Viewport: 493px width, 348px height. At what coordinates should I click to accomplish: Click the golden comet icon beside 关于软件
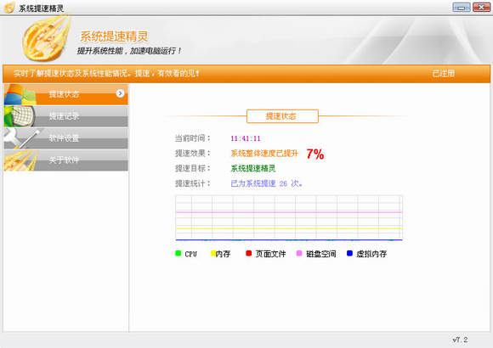point(20,160)
